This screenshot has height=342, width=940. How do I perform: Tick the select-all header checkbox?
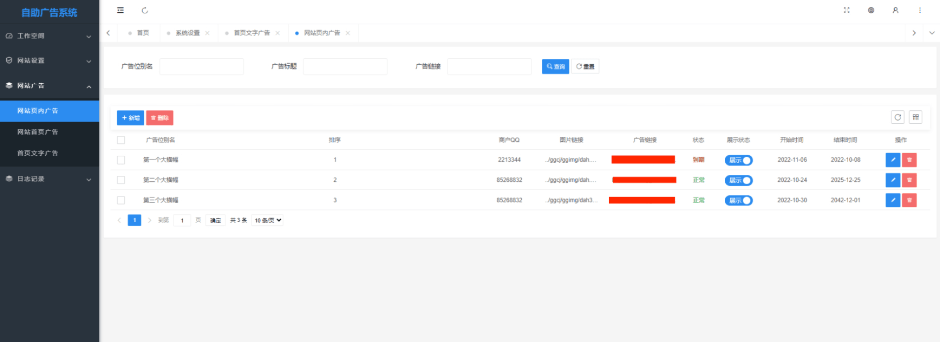pyautogui.click(x=121, y=140)
